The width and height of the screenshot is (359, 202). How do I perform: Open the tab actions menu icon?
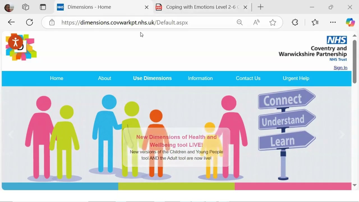tap(43, 7)
